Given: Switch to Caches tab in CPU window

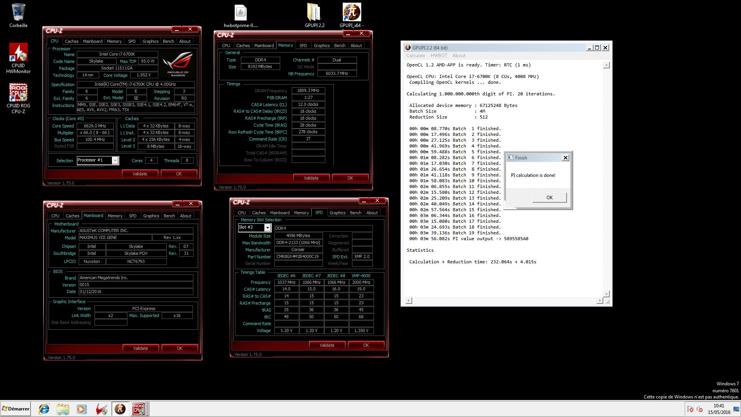Looking at the screenshot, I should point(71,41).
